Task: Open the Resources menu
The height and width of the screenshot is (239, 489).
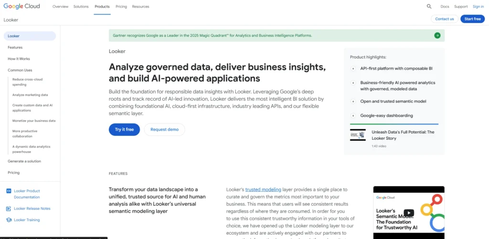Action: point(140,7)
